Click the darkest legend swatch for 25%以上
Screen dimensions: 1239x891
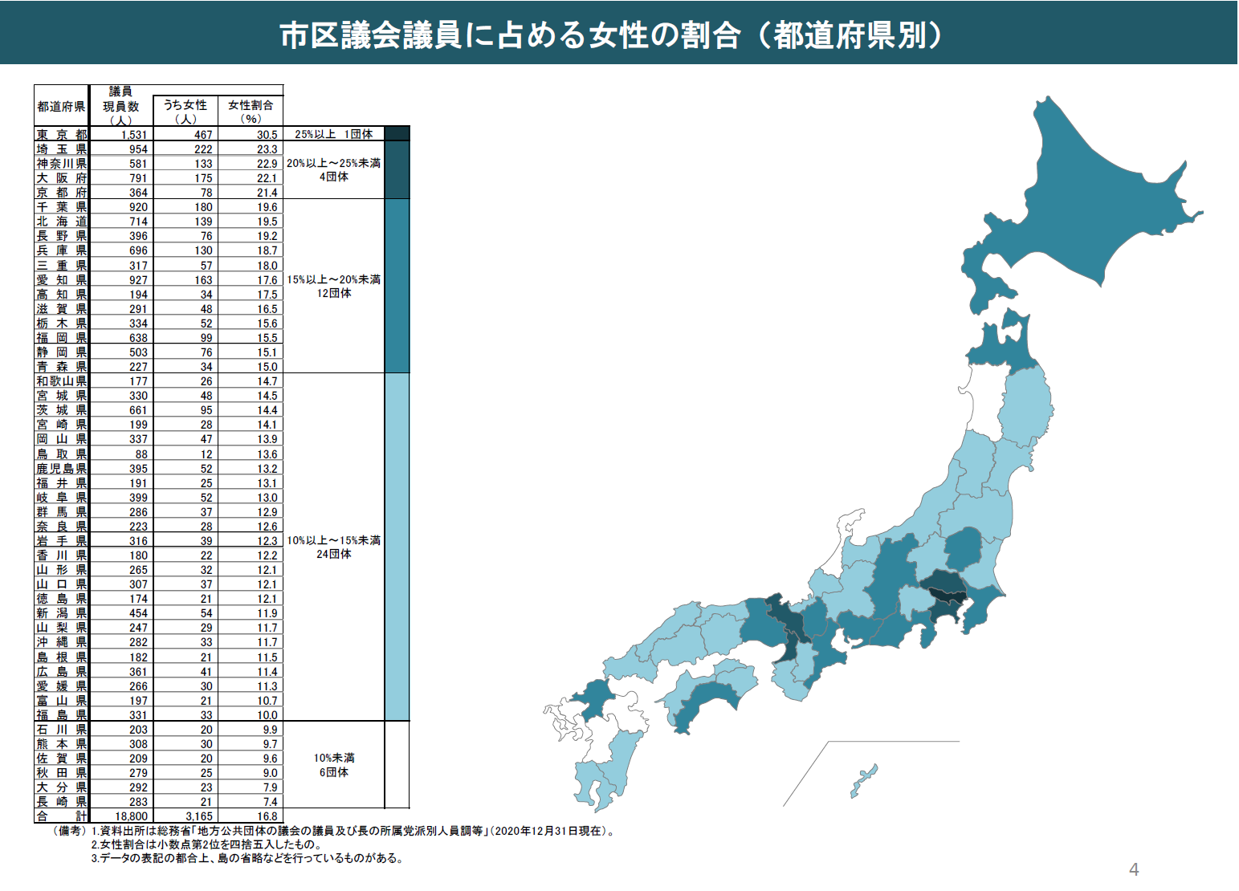point(397,134)
